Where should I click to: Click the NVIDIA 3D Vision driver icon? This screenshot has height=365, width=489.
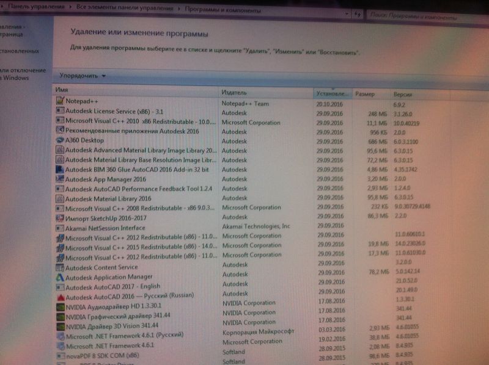[61, 327]
